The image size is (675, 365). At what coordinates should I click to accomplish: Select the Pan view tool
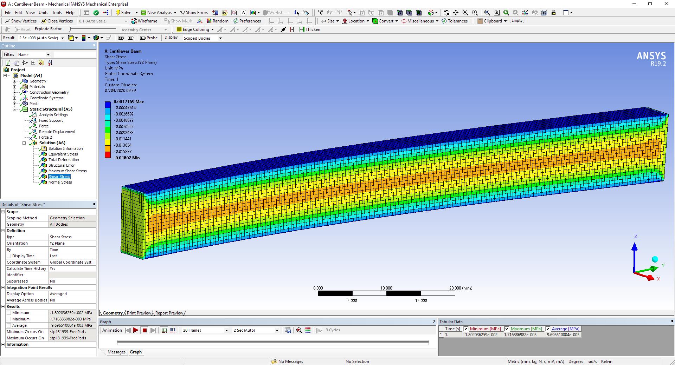point(456,13)
